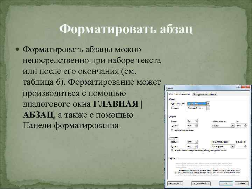Toggle 'Не добавлять интервал между абзацами' checkbox
This screenshot has height=189, width=252.
coord(172,150)
